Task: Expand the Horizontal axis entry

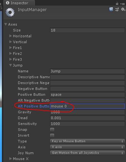Action: point(10,36)
